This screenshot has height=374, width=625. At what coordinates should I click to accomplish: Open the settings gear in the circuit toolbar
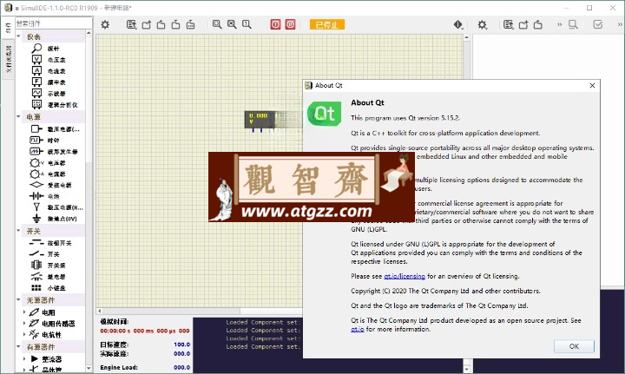tap(105, 24)
